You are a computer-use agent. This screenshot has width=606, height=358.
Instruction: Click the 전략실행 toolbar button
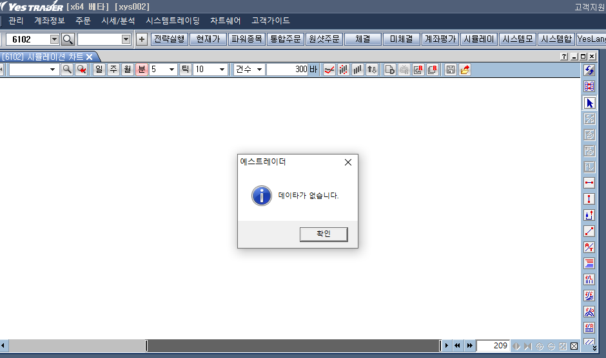pyautogui.click(x=169, y=39)
